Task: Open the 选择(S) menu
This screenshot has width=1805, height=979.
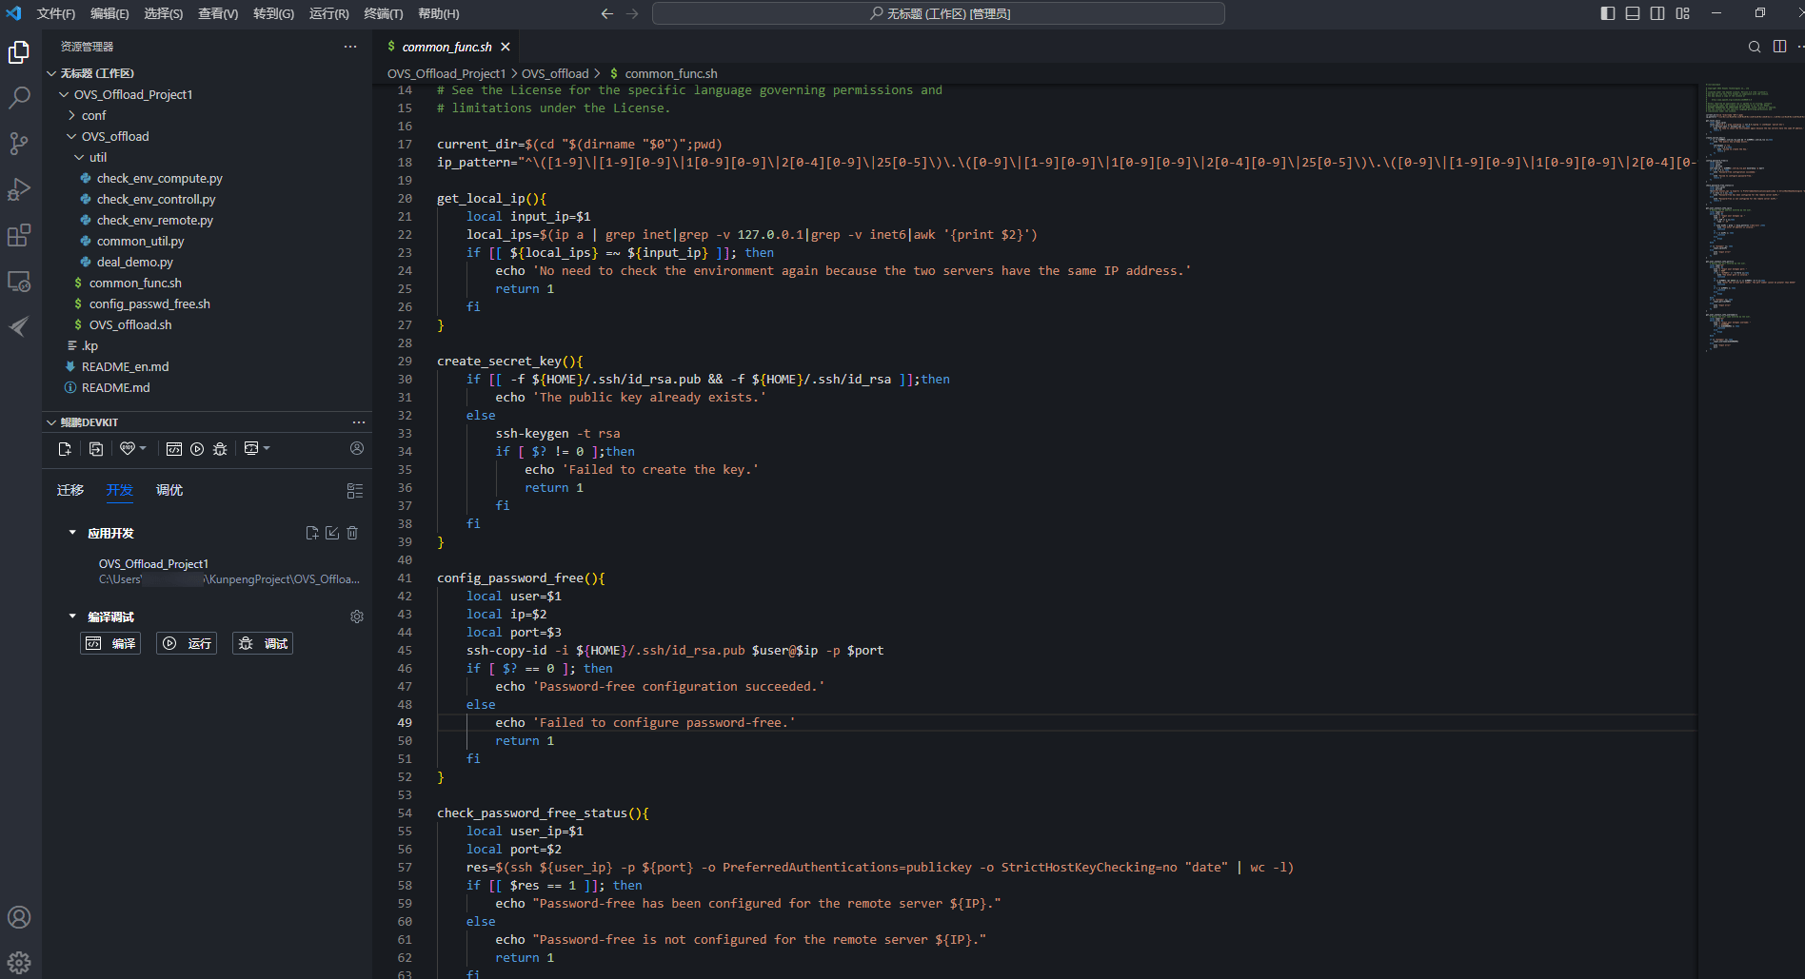Action: click(164, 13)
